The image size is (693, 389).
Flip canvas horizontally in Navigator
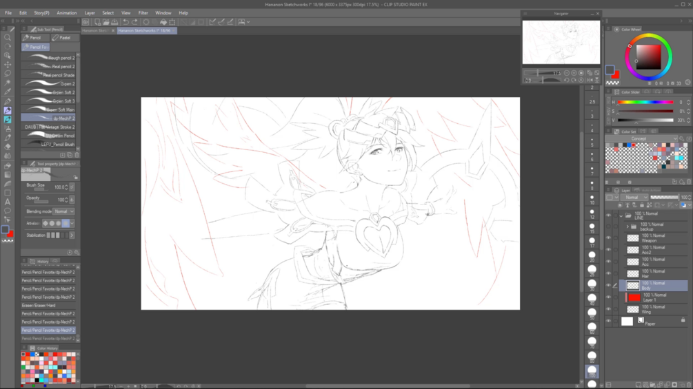click(589, 81)
